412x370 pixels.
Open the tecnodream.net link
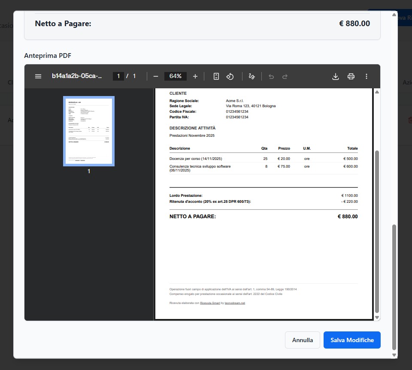tap(235, 303)
